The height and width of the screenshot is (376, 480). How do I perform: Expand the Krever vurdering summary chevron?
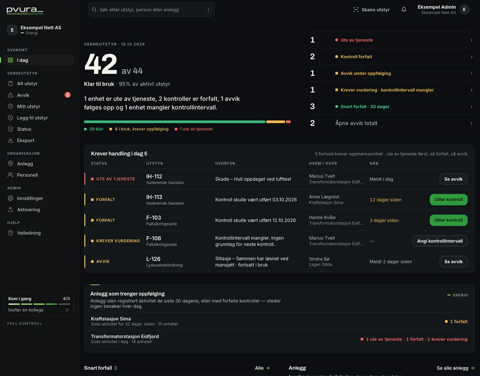[x=471, y=90]
